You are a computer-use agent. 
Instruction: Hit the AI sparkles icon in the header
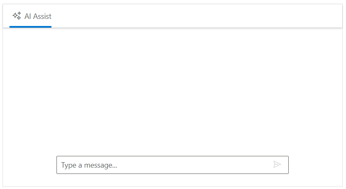click(17, 16)
